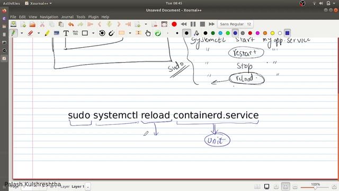Click the zoom slider in status bar

pyautogui.click(x=314, y=187)
